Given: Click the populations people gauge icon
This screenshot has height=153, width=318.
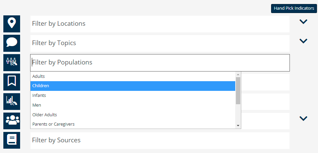Looking at the screenshot, I should 12,62.
